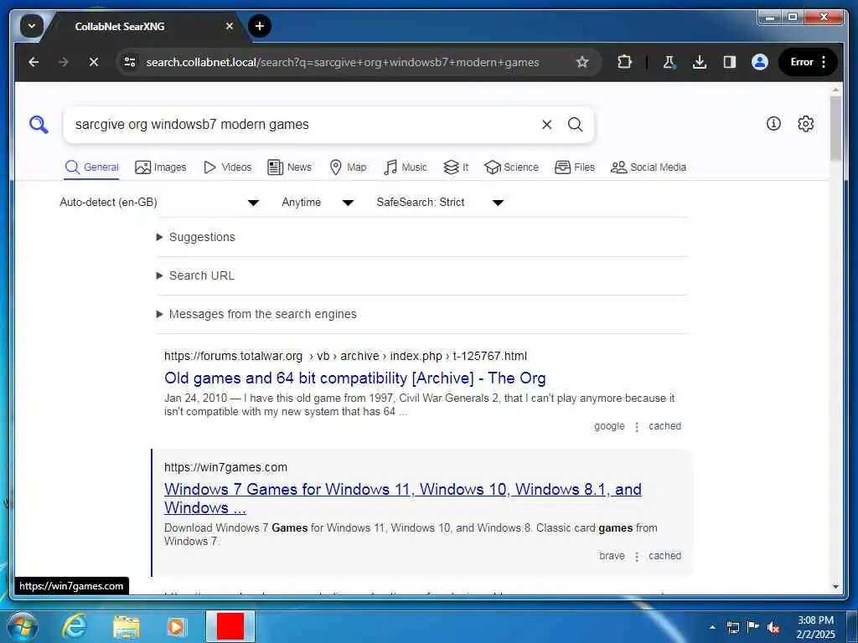Screen dimensions: 858x643
Task: Bookmark this page with the star icon
Action: tap(582, 62)
